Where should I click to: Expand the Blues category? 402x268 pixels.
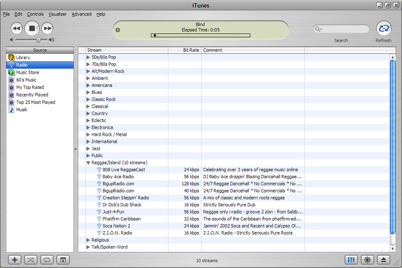click(88, 92)
